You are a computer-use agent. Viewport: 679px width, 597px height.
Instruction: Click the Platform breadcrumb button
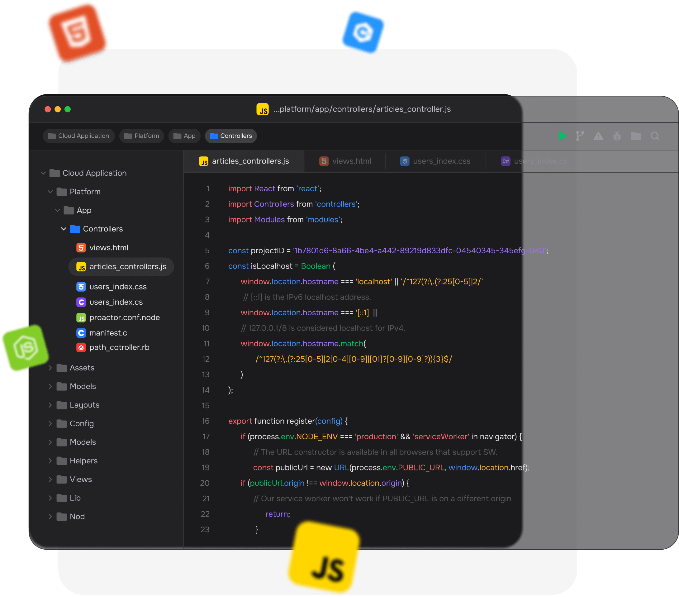pyautogui.click(x=141, y=136)
